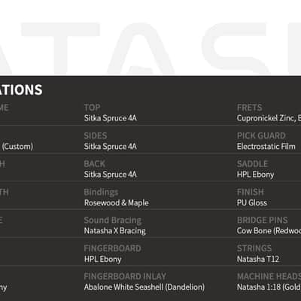Click the Sound Bracing label
Image resolution: width=301 pixels, height=301 pixels.
tap(113, 220)
